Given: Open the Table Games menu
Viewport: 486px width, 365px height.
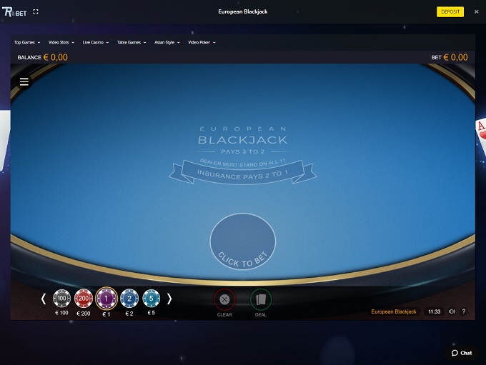Looking at the screenshot, I should click(x=132, y=42).
